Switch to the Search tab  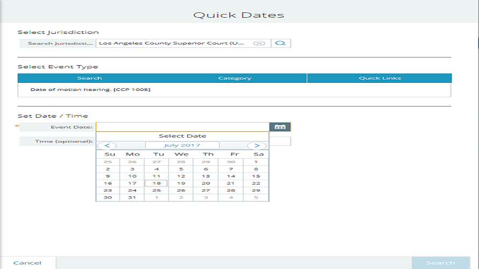[89, 79]
